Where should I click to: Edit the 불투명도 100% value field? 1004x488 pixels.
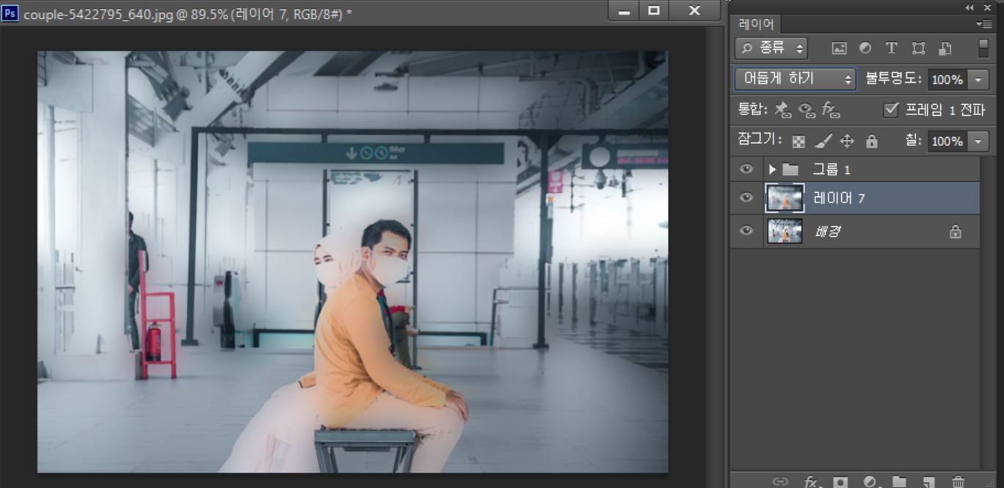(x=948, y=79)
